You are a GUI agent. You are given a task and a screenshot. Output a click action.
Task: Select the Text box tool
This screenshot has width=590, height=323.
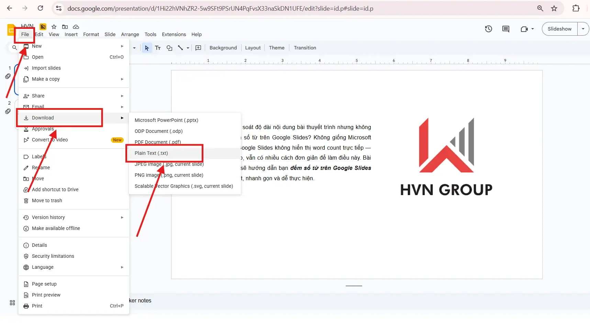coord(158,48)
